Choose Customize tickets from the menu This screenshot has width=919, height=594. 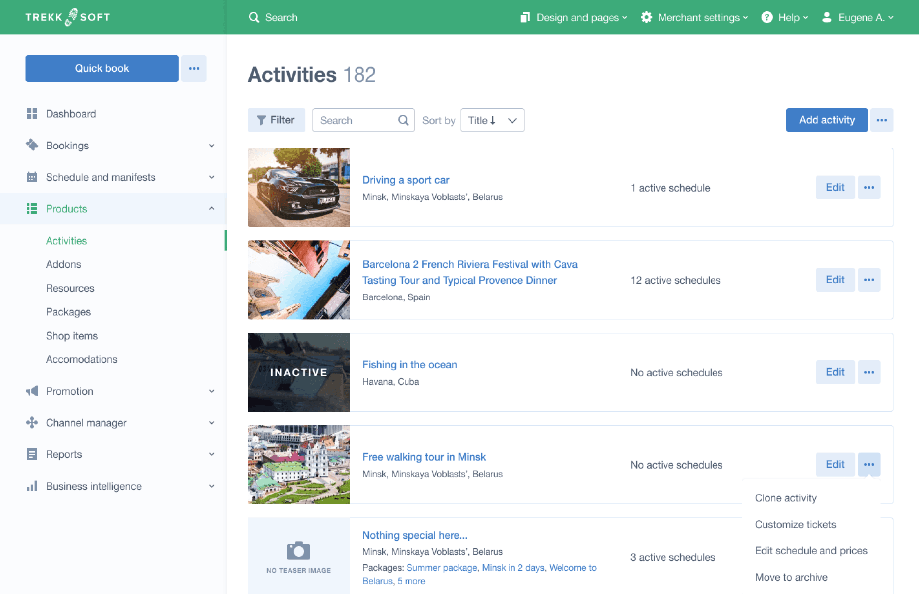click(796, 525)
